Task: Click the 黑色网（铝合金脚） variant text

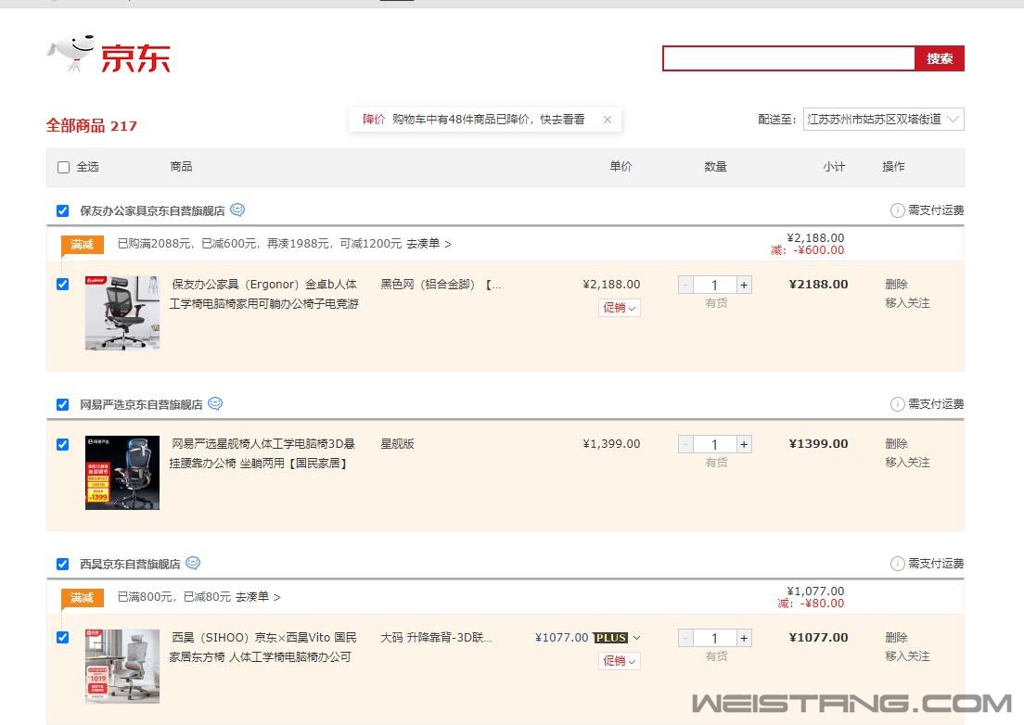Action: coord(441,285)
